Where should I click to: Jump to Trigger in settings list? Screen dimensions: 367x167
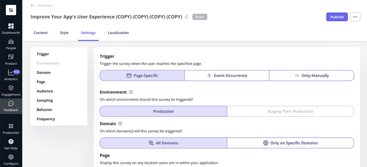coord(43,54)
